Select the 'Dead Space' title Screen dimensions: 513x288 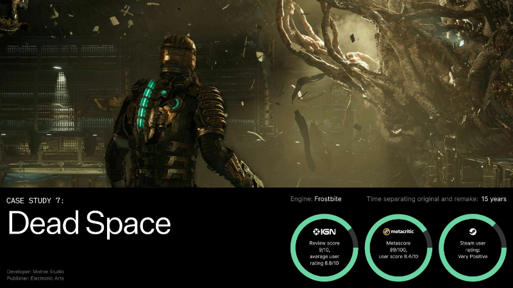click(x=89, y=223)
